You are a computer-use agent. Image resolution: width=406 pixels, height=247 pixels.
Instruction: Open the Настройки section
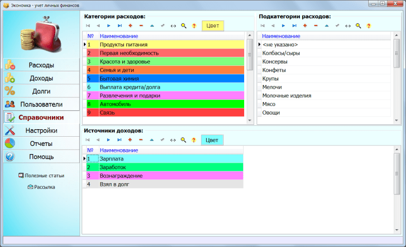[42, 130]
